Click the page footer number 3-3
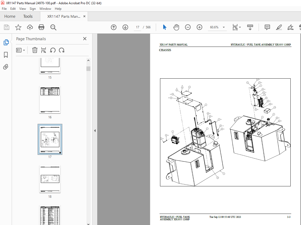The image size is (301, 225). 289,217
